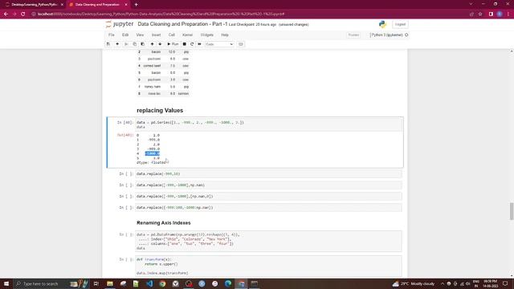
Task: Open Task View on the taskbar
Action: [x=96, y=283]
